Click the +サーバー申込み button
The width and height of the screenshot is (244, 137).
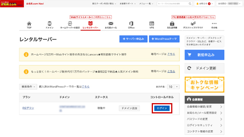(x=133, y=39)
